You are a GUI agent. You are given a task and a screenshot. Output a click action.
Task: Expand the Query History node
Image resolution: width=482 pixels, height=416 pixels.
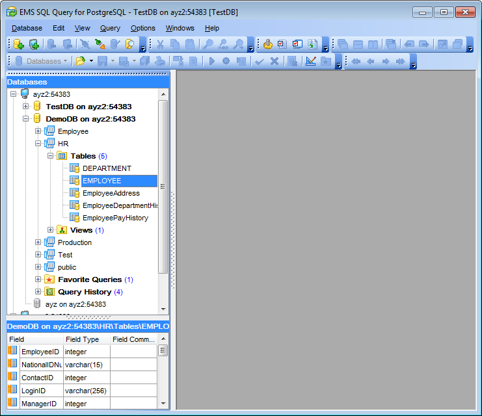click(38, 292)
